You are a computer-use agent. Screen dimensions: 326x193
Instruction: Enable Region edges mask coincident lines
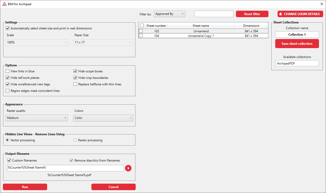[8, 91]
